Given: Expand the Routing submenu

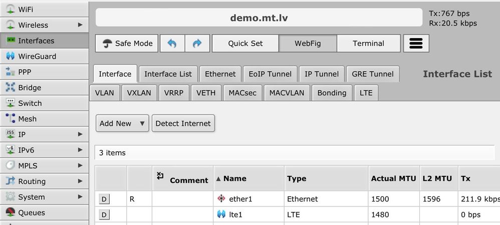Looking at the screenshot, I should [x=80, y=181].
